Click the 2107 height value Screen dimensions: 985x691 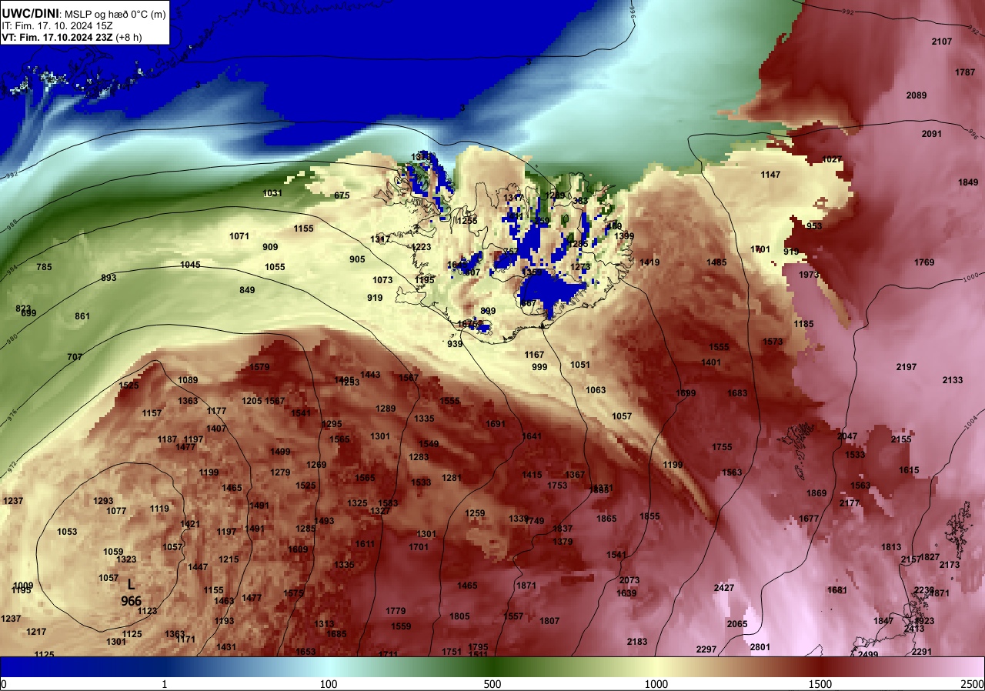[941, 42]
